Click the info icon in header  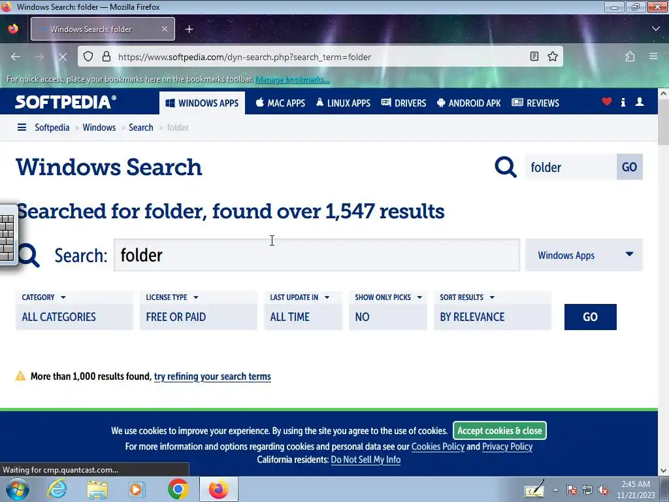point(623,102)
